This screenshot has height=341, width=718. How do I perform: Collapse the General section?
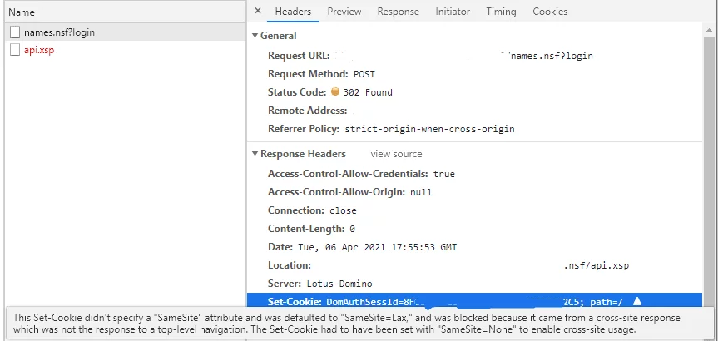coord(255,36)
